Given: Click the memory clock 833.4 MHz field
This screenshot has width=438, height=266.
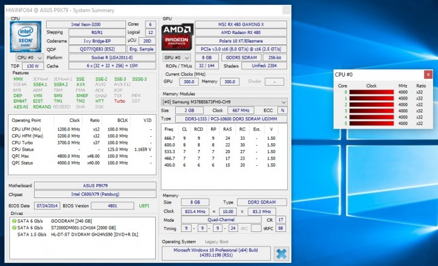Looking at the screenshot, I should click(195, 211).
